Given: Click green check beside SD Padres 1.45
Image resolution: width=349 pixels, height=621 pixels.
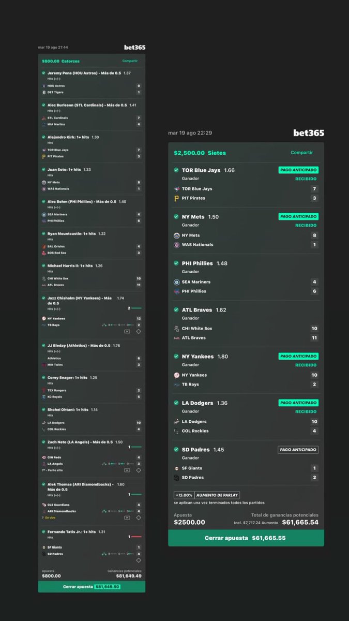Looking at the screenshot, I should click(176, 450).
